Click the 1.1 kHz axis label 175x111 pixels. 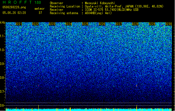pyautogui.click(x=3, y=36)
